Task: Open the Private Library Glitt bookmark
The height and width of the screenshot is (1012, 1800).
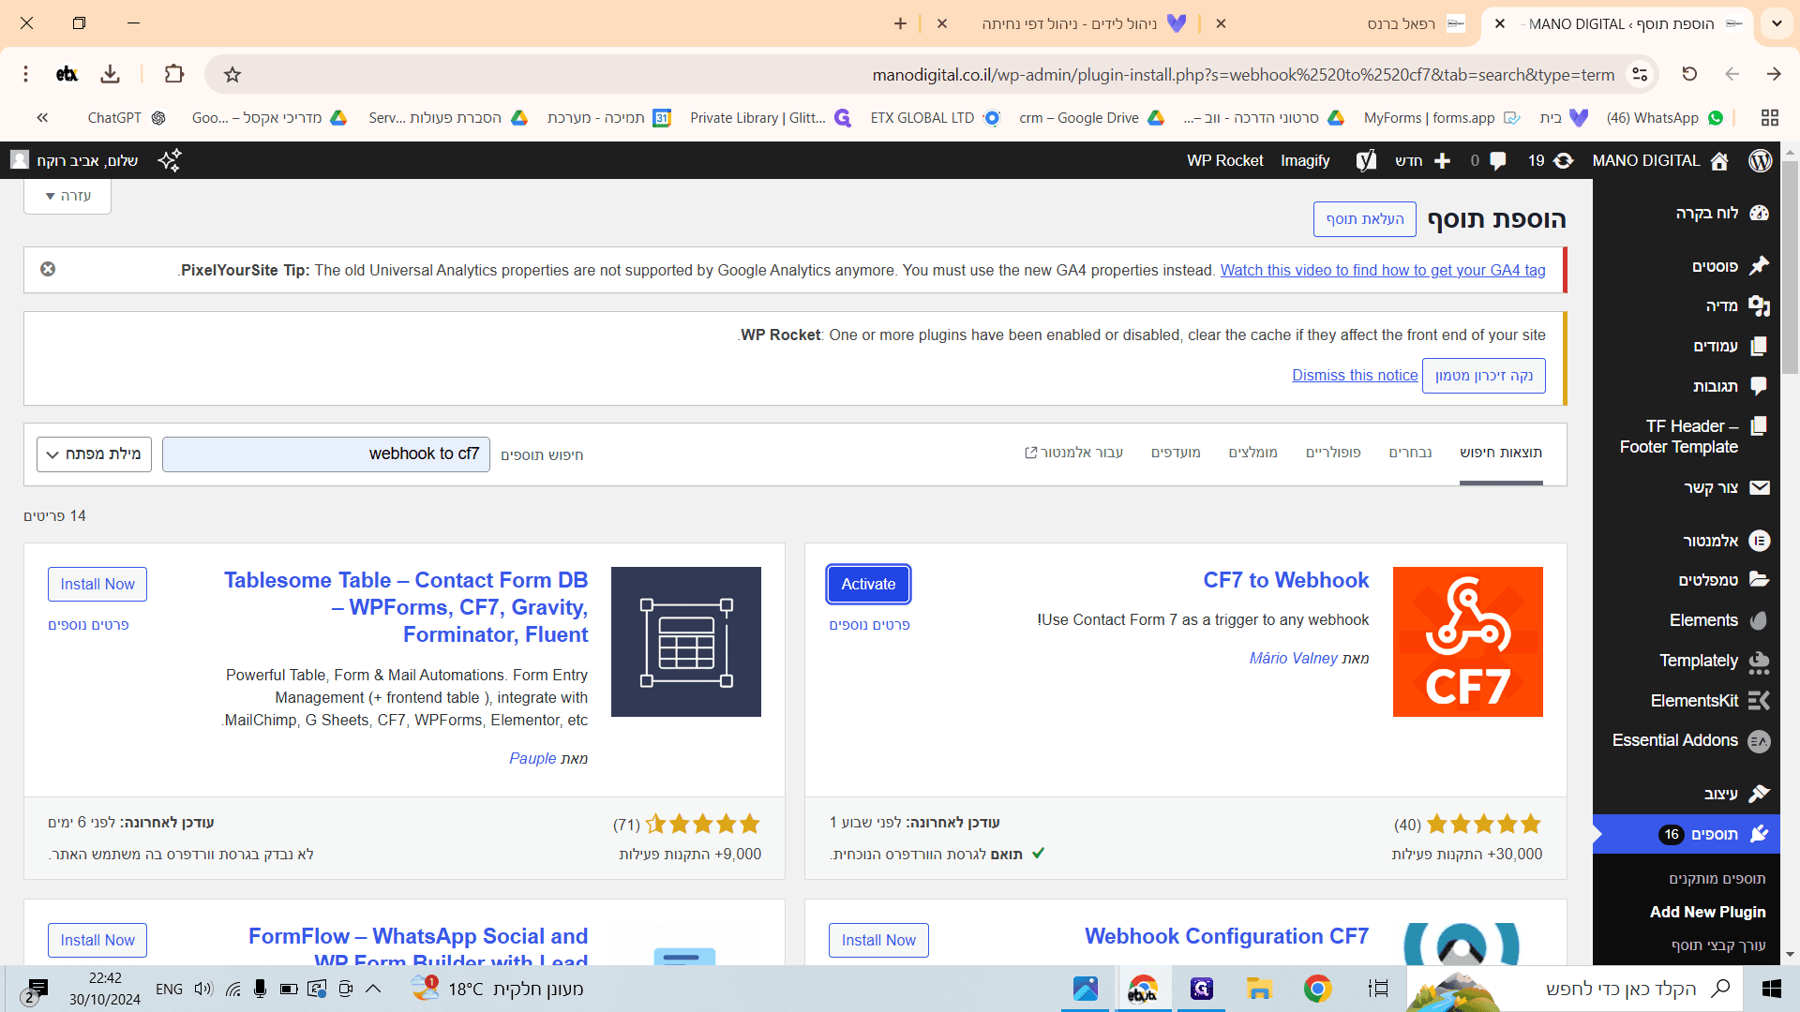Action: (771, 118)
